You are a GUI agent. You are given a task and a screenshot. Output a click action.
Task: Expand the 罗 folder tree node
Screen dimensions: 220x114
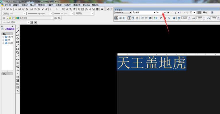tap(3, 40)
